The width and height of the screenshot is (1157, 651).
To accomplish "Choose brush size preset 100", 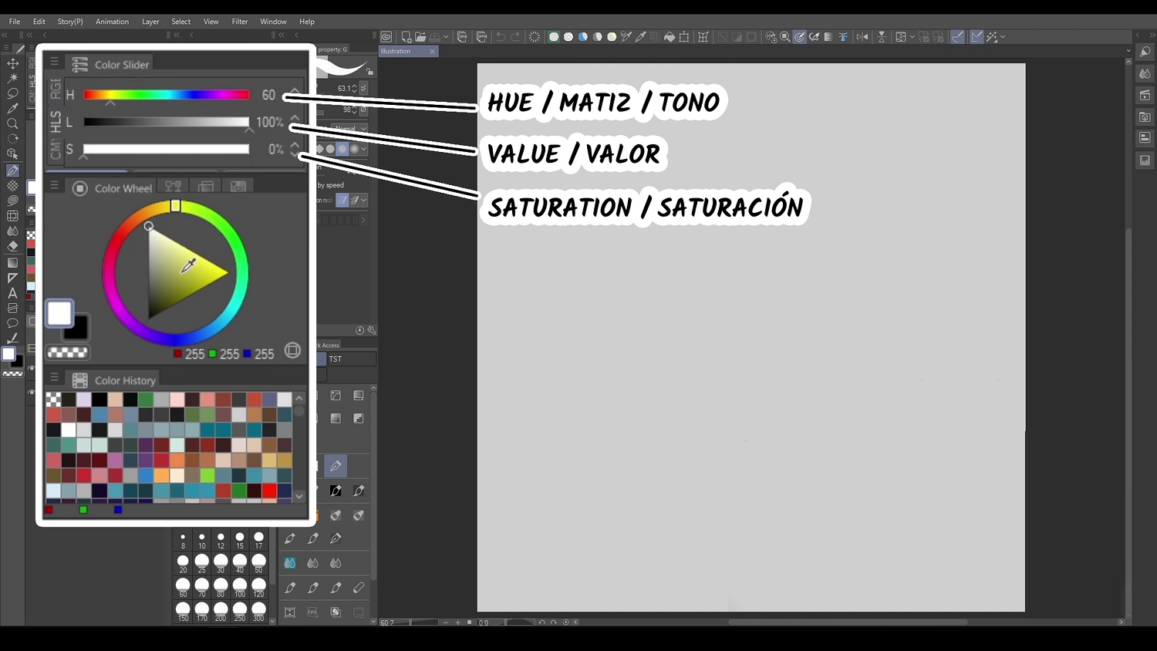I will (x=240, y=588).
